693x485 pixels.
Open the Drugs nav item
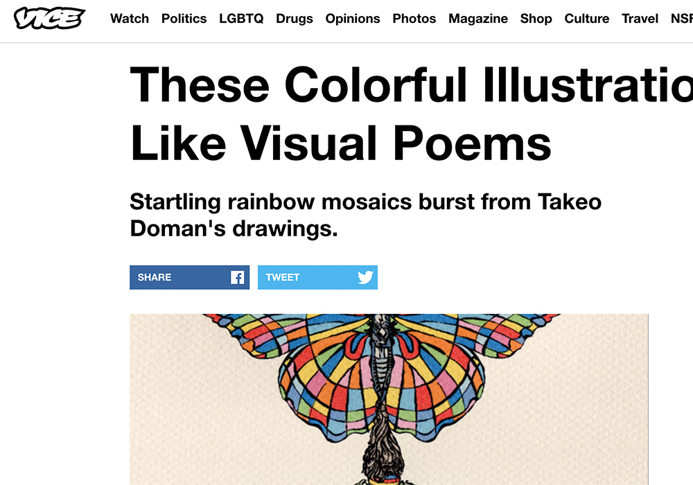tap(295, 19)
